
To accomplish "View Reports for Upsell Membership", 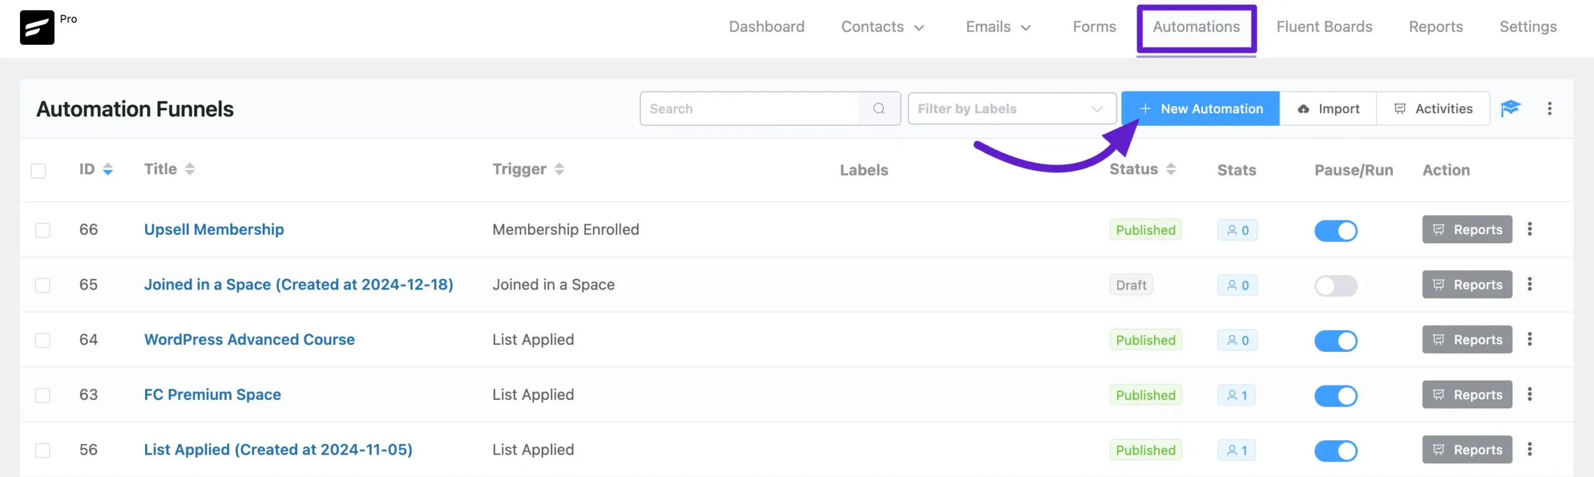I will [x=1467, y=230].
